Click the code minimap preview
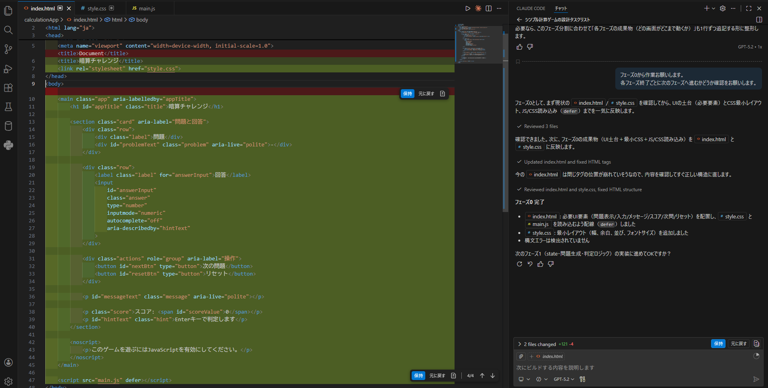 point(479,44)
